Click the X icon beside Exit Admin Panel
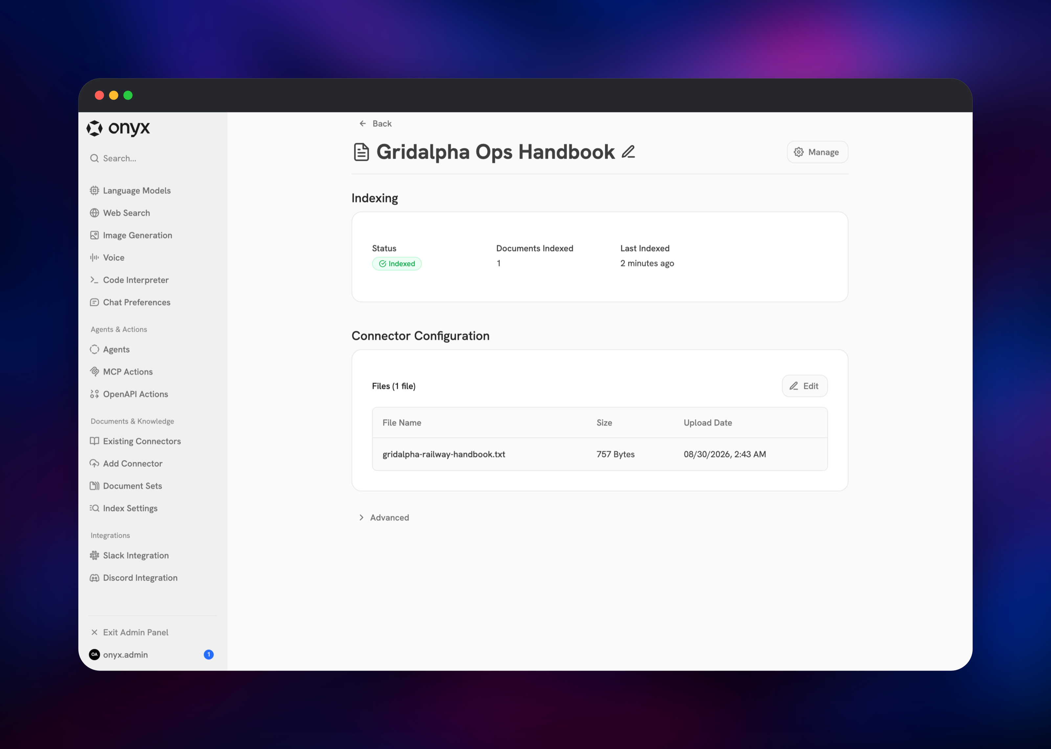The width and height of the screenshot is (1051, 749). 95,632
